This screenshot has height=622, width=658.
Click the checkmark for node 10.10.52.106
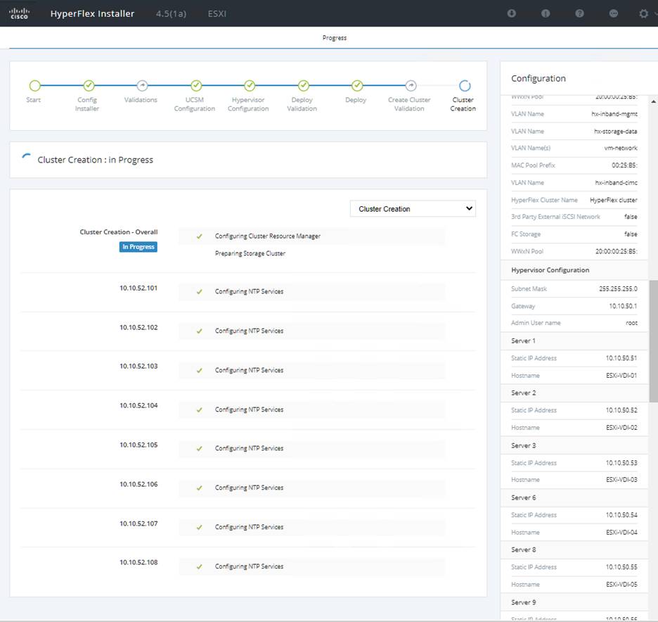click(200, 488)
